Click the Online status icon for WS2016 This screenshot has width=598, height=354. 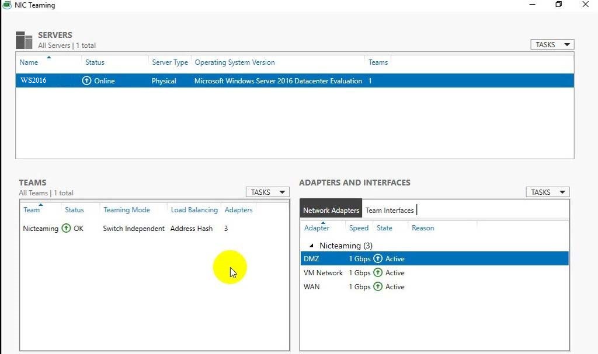(86, 81)
